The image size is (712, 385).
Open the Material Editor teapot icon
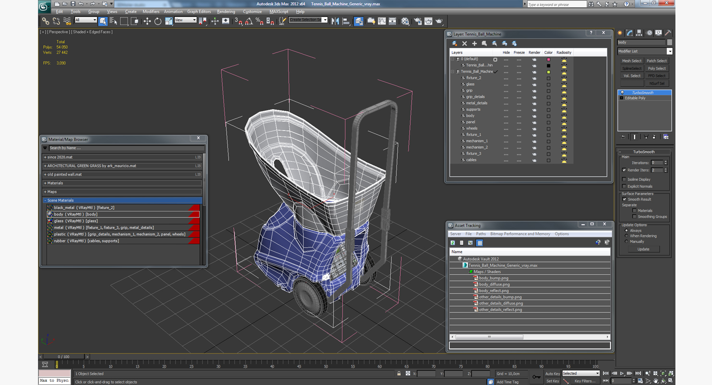(x=405, y=21)
